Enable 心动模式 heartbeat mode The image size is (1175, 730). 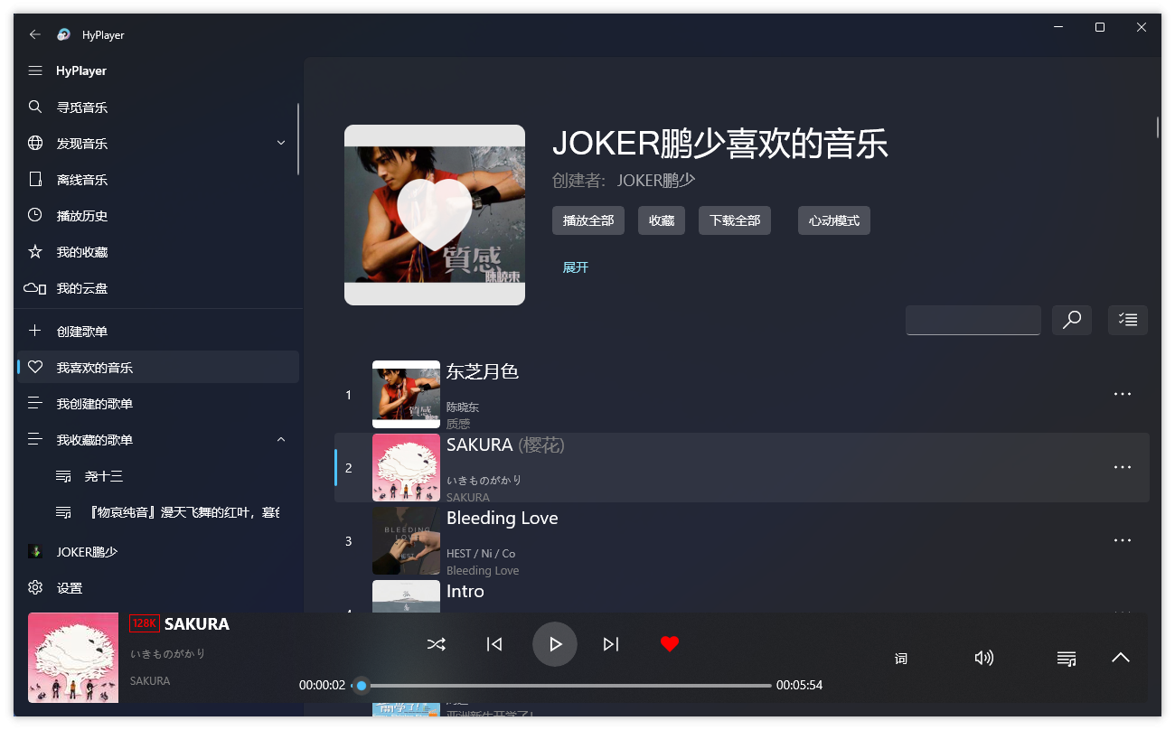tap(834, 220)
